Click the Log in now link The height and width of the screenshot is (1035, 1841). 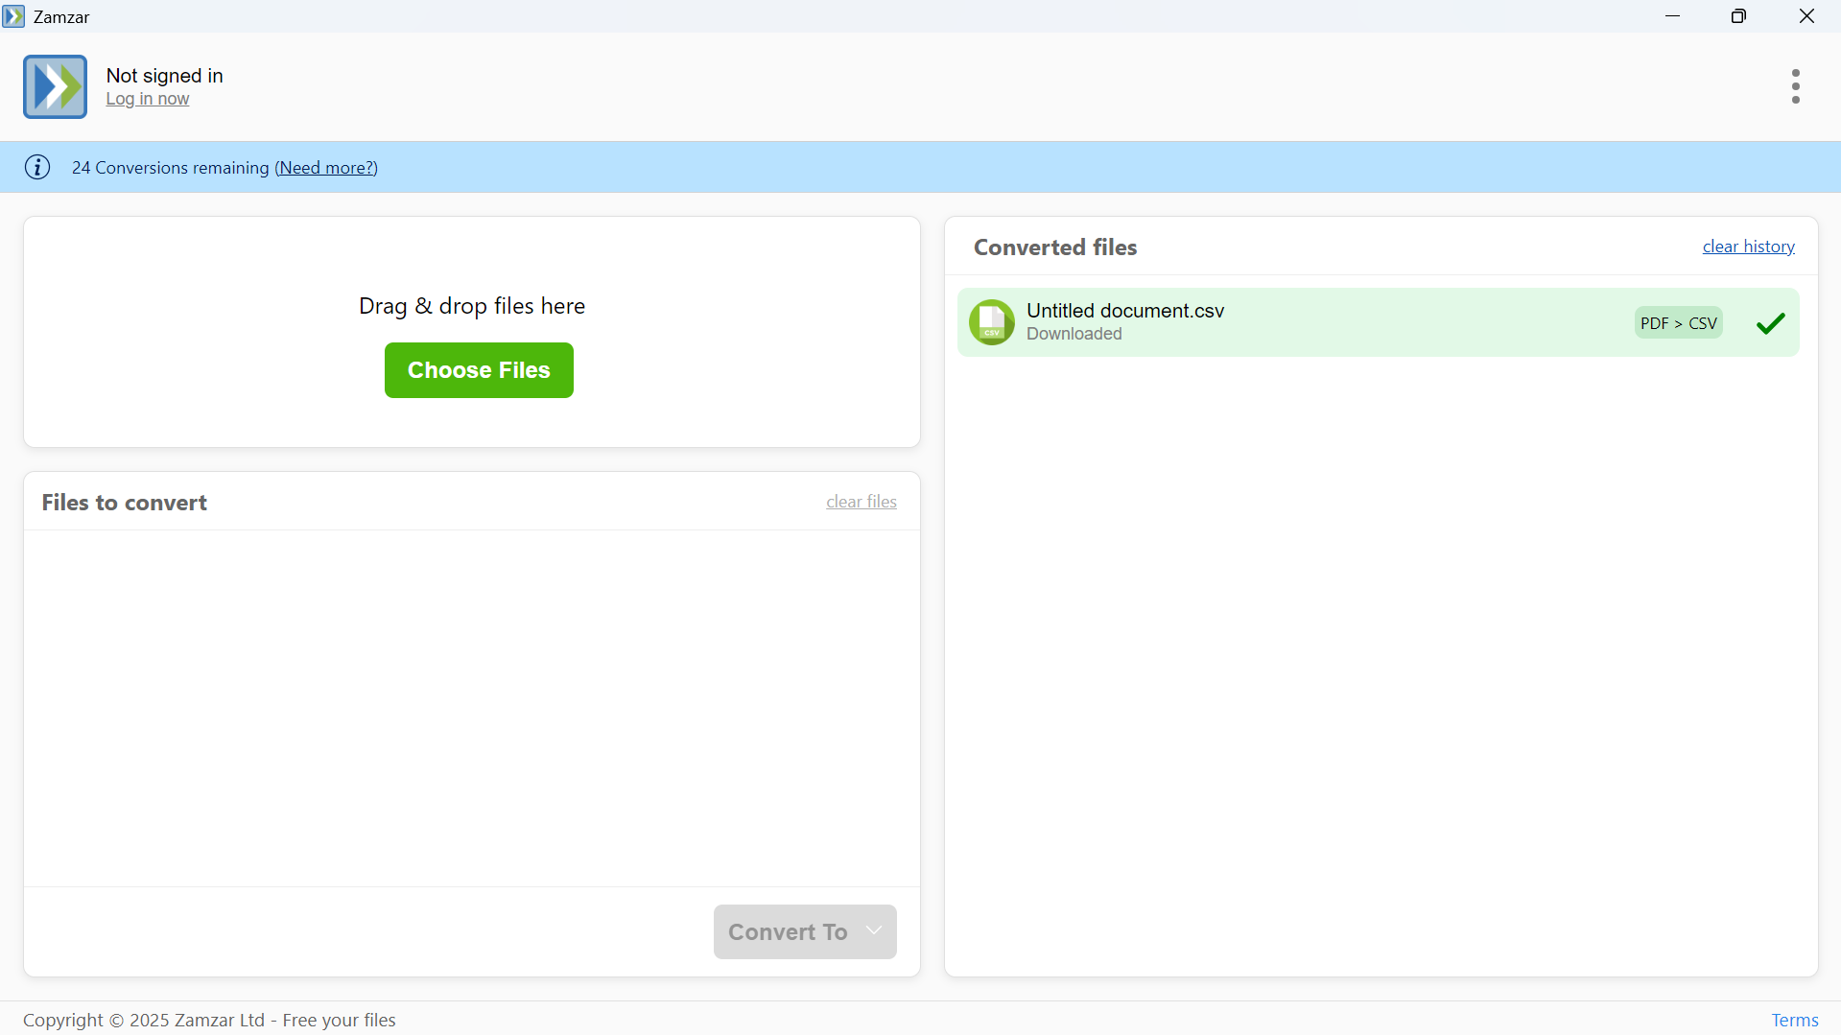tap(148, 99)
